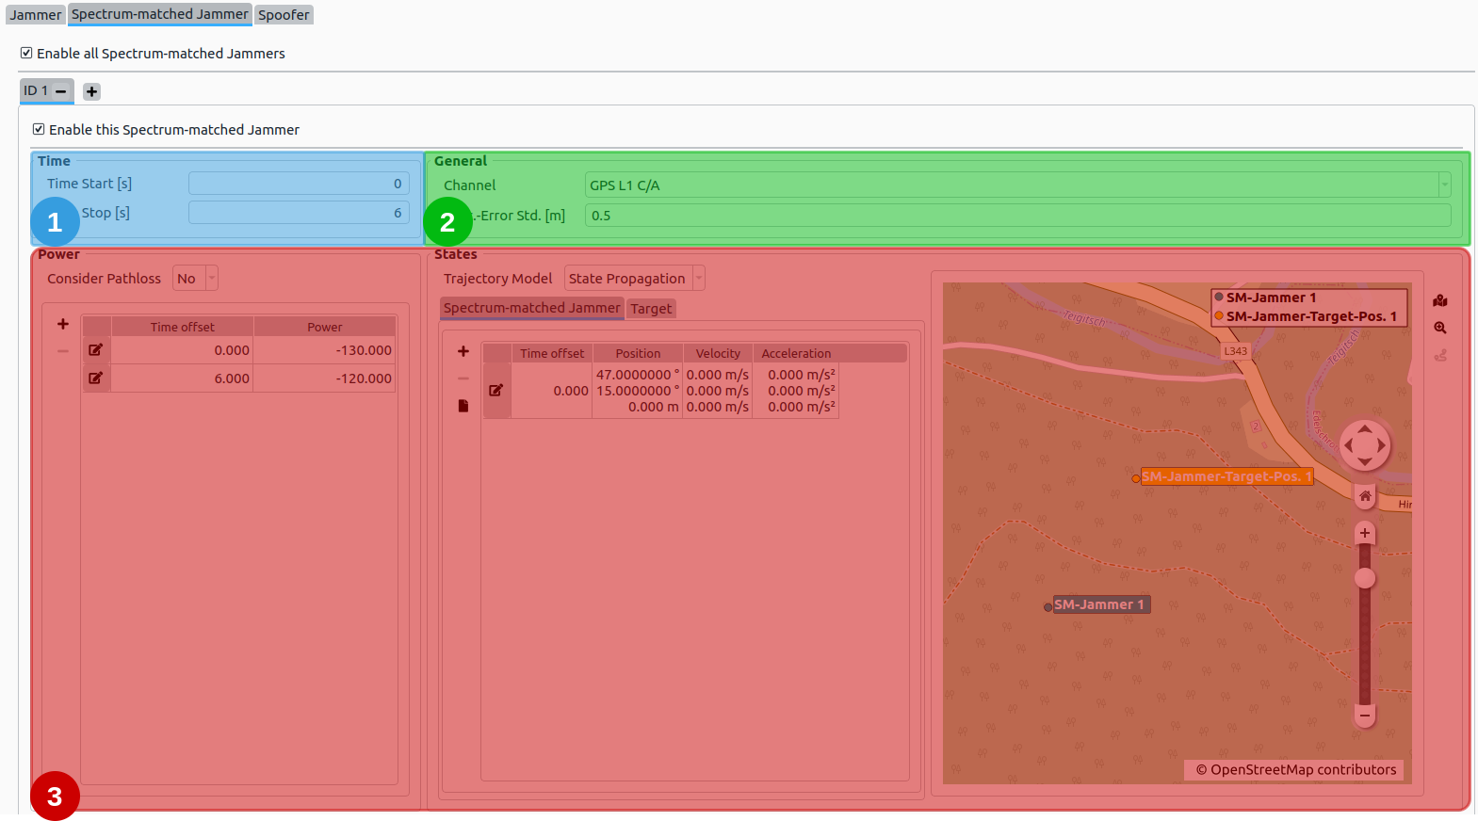Screen dimensions: 1478x821
Task: Toggle Enable all Spectrum-matched Jammers checkbox
Action: [x=26, y=53]
